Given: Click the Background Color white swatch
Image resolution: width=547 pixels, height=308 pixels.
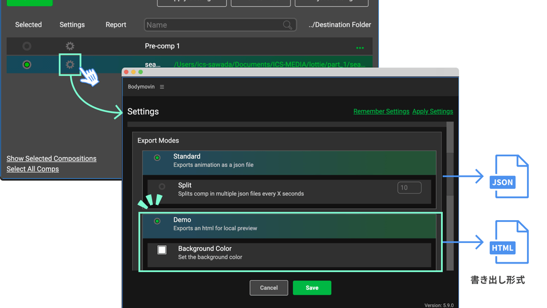Looking at the screenshot, I should pos(162,250).
